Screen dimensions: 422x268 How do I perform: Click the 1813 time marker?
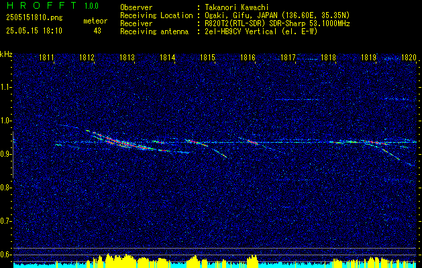click(x=127, y=57)
